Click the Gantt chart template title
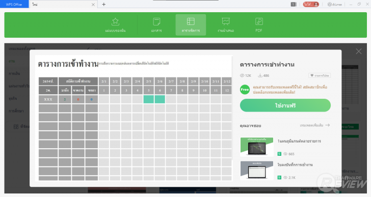This screenshot has width=371, height=197. point(299,141)
